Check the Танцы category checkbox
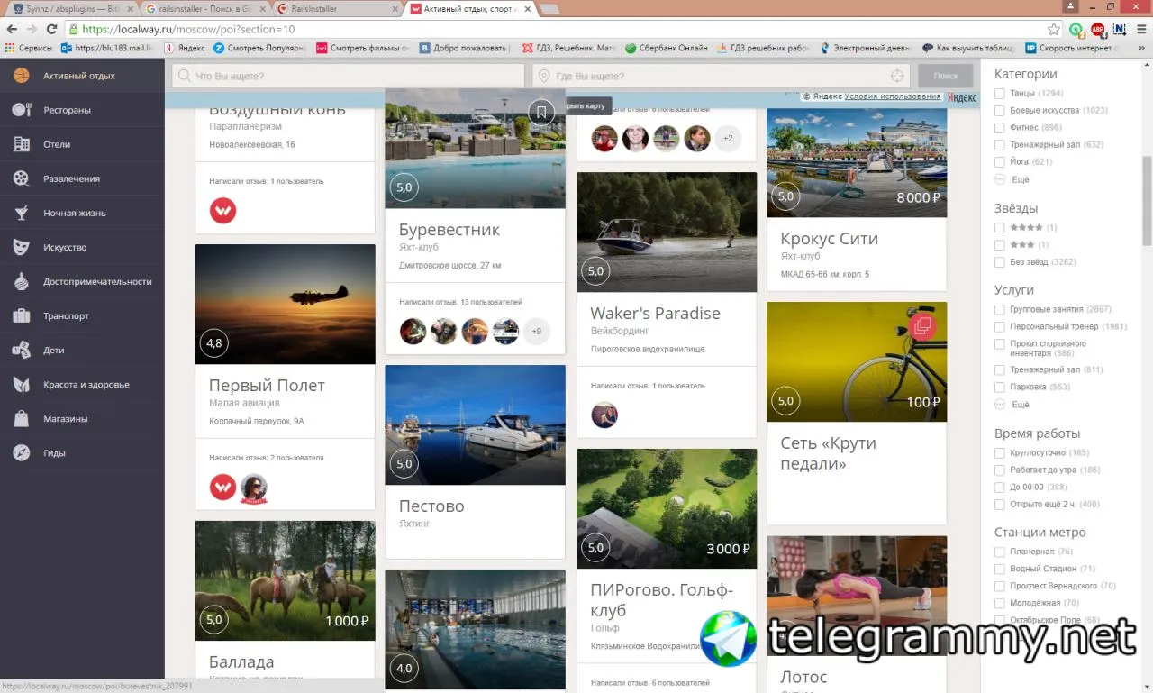The width and height of the screenshot is (1153, 693). [x=1000, y=93]
